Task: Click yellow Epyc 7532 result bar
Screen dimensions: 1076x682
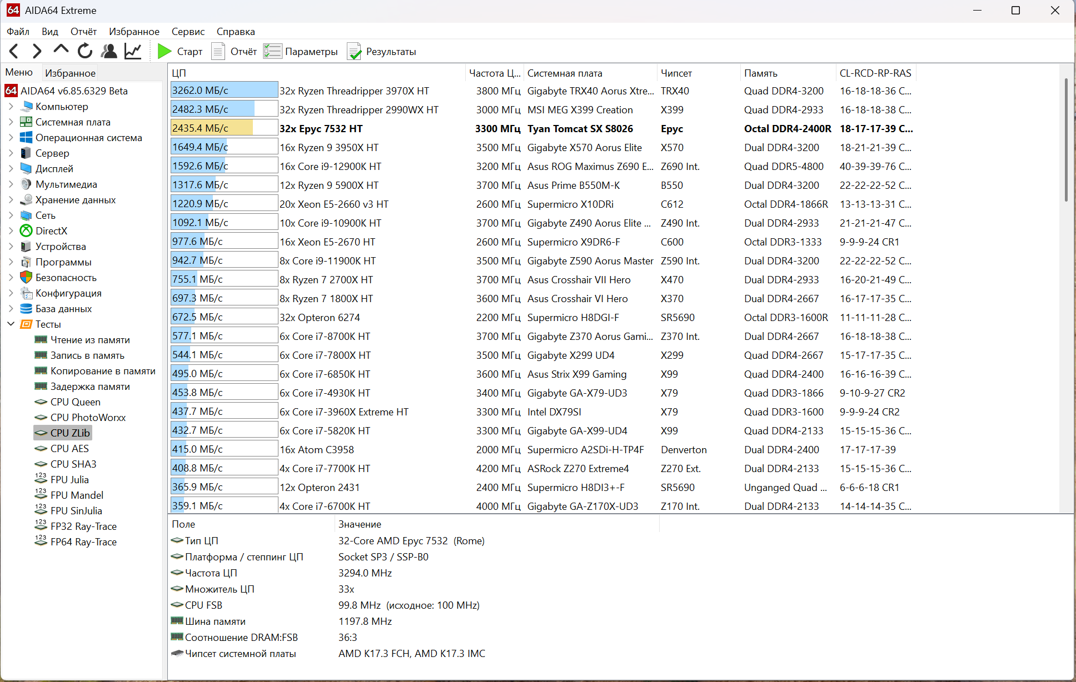Action: click(212, 128)
